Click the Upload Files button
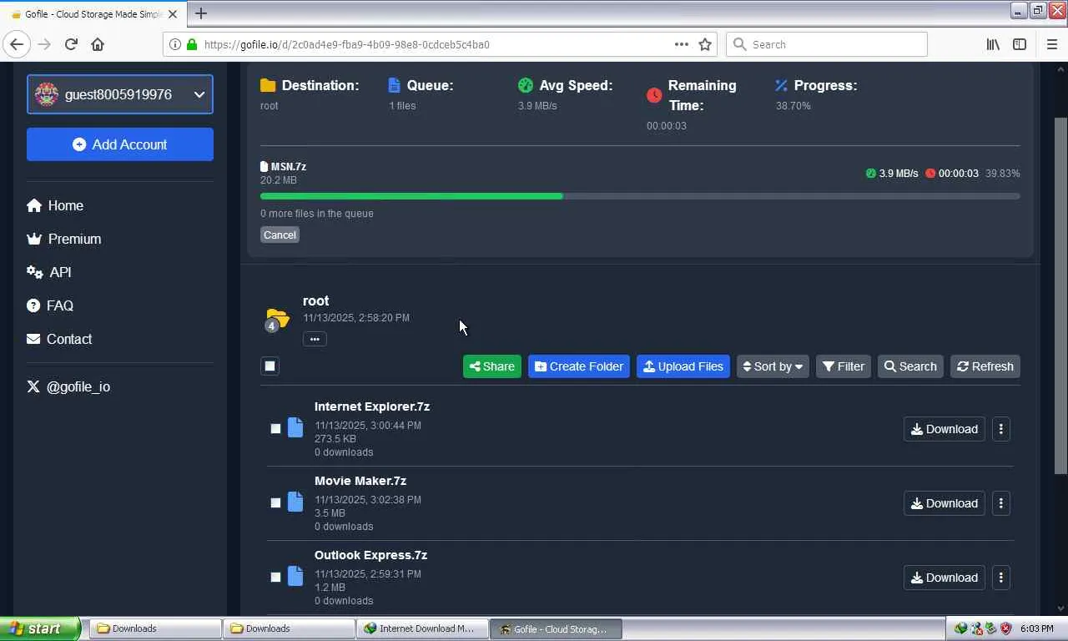This screenshot has height=641, width=1068. pyautogui.click(x=683, y=366)
